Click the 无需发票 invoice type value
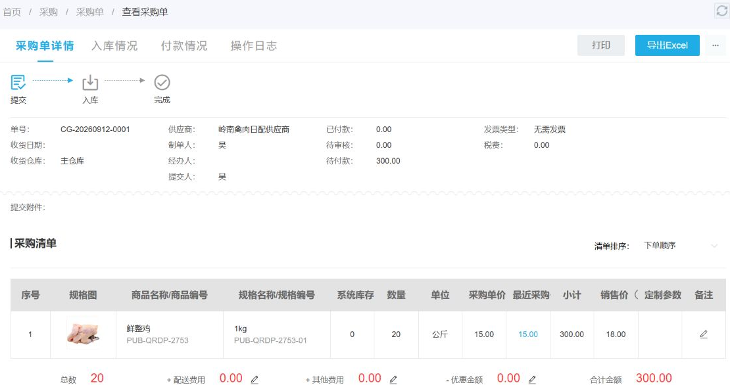 (x=549, y=129)
